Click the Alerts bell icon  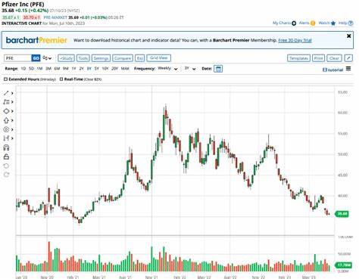point(313,23)
